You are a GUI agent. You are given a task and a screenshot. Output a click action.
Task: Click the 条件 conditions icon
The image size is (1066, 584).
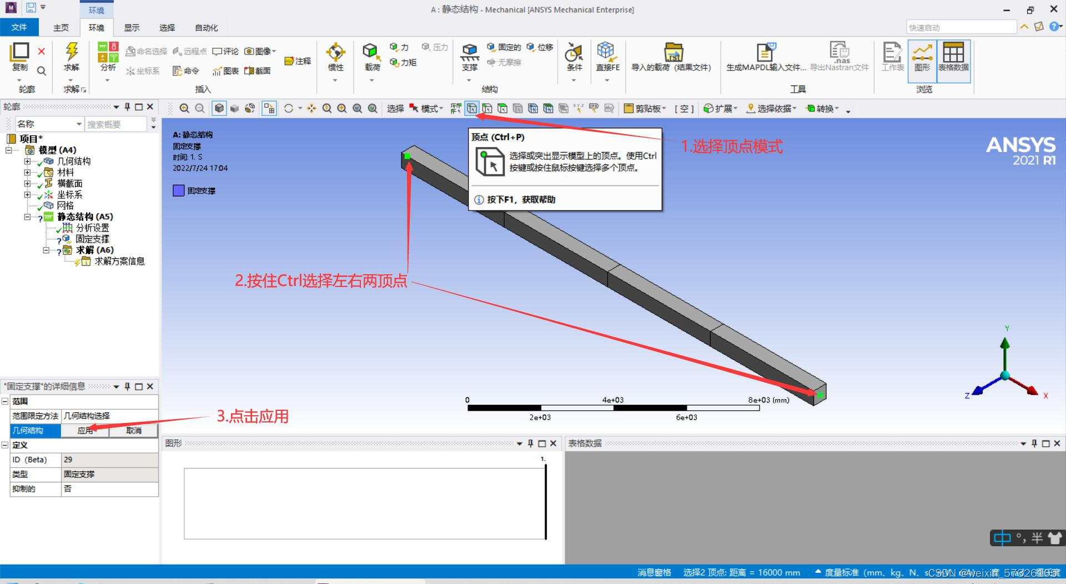click(574, 52)
